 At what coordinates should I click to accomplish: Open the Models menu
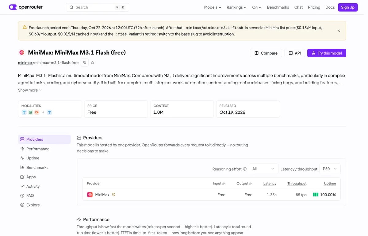click(x=213, y=7)
